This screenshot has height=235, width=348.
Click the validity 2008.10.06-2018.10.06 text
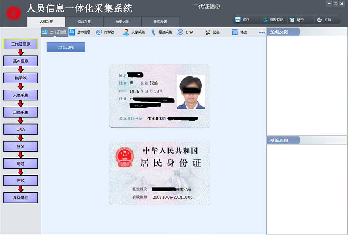pos(172,197)
